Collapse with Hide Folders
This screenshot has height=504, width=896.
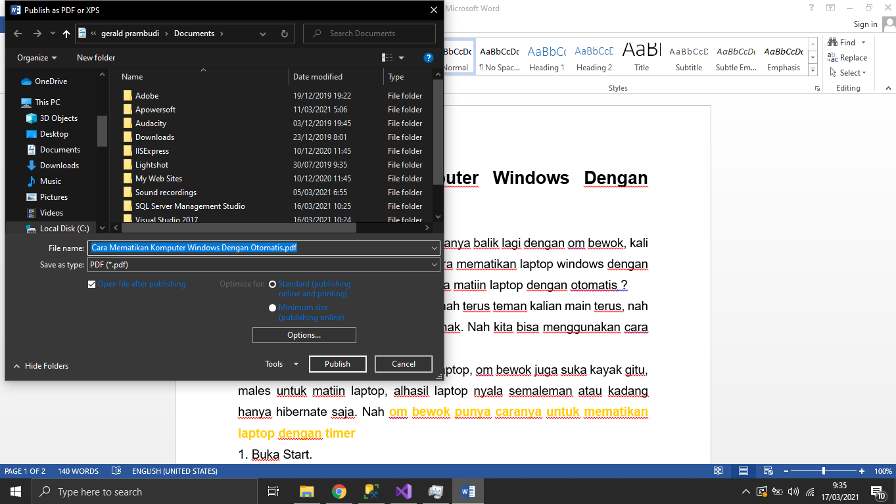pos(41,366)
